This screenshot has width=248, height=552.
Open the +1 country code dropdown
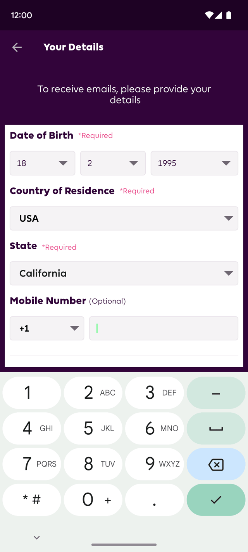pyautogui.click(x=47, y=328)
